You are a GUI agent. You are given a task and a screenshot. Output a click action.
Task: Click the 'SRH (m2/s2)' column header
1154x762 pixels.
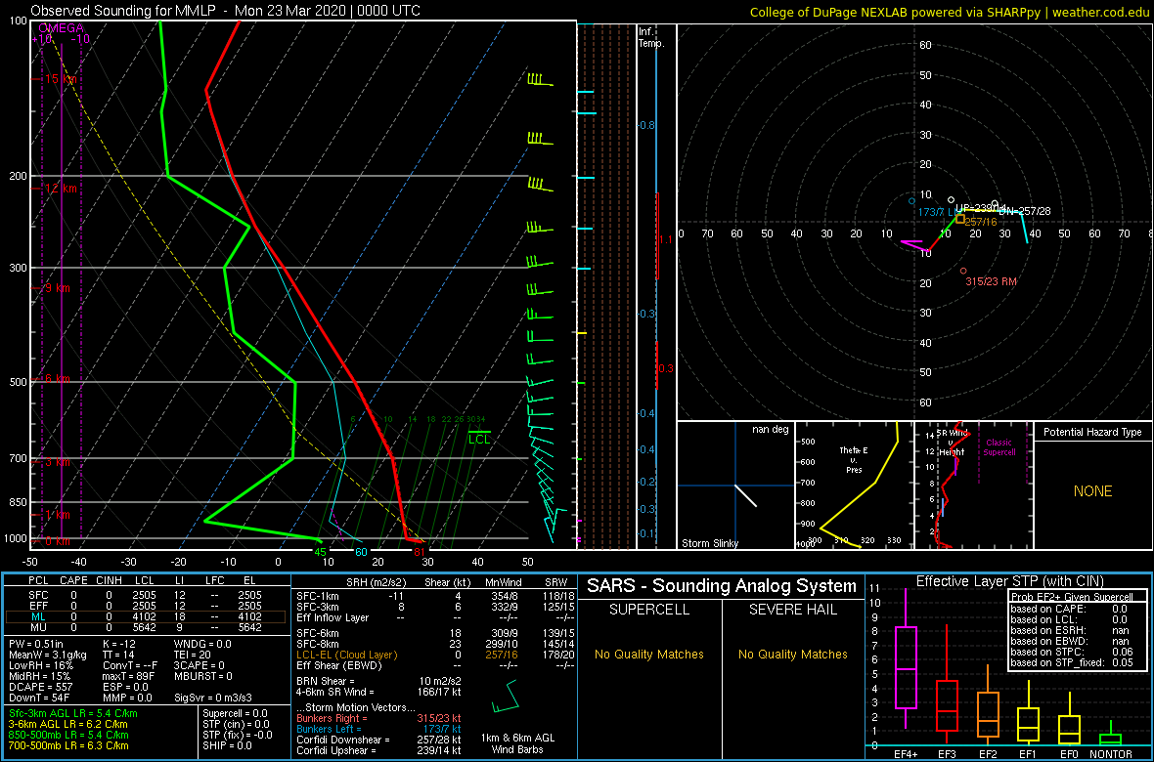click(x=377, y=582)
